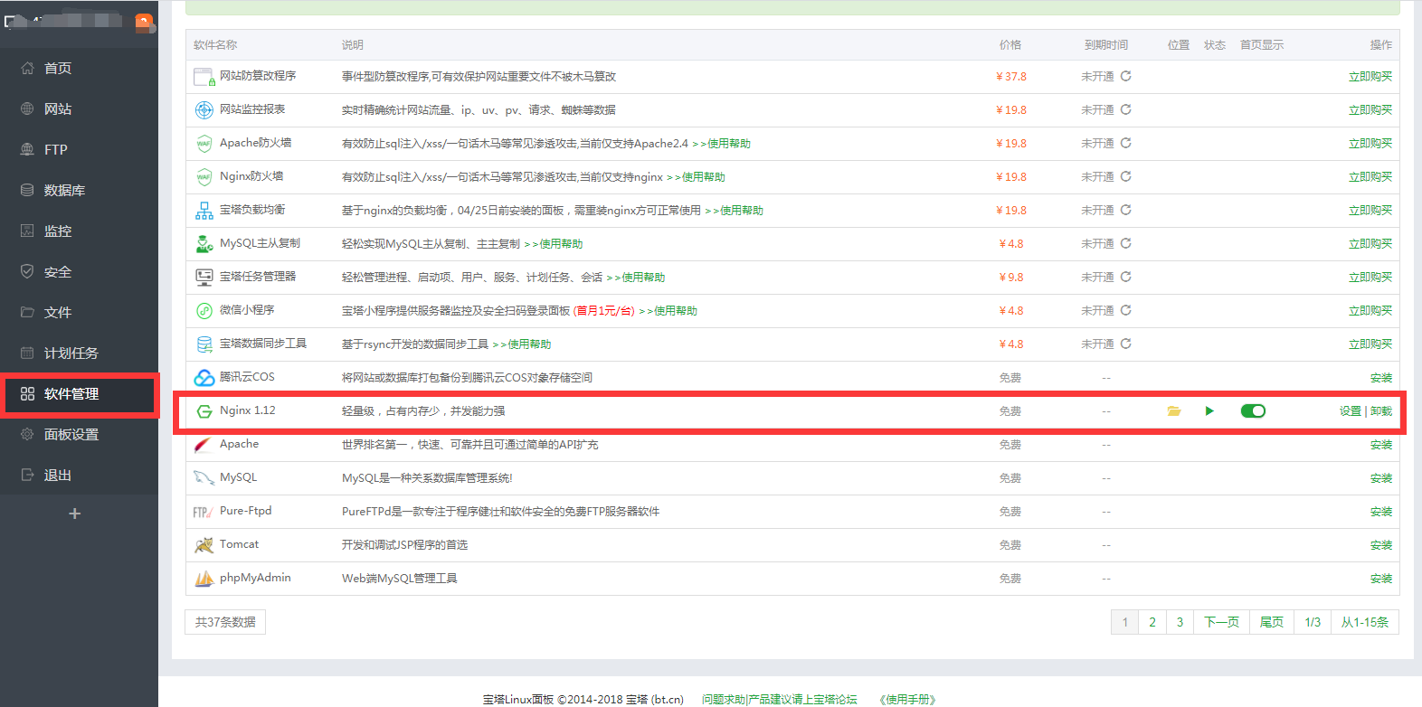Viewport: 1422px width, 707px height.
Task: Click the 到期时间 column header
Action: 1106,45
